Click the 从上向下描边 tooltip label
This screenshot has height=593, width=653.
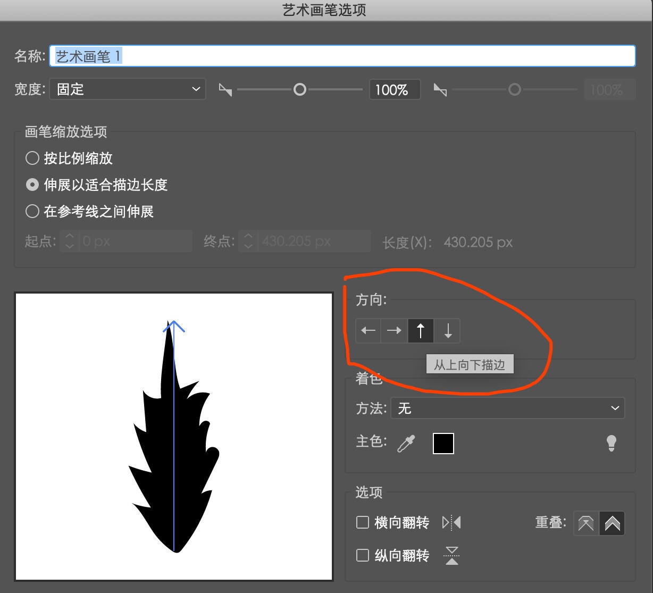tap(470, 364)
